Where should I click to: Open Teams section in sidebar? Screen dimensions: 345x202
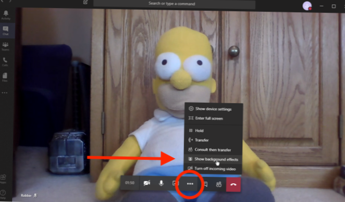click(x=6, y=46)
